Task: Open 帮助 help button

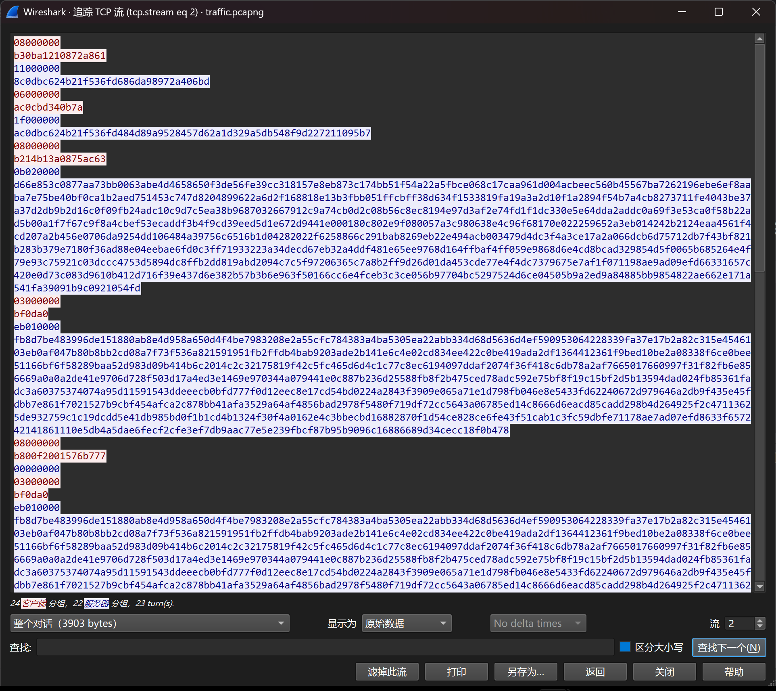Action: pos(733,672)
